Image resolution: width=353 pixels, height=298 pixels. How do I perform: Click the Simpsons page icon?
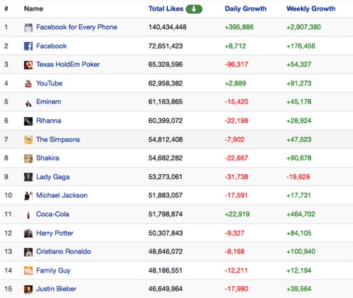(x=29, y=140)
